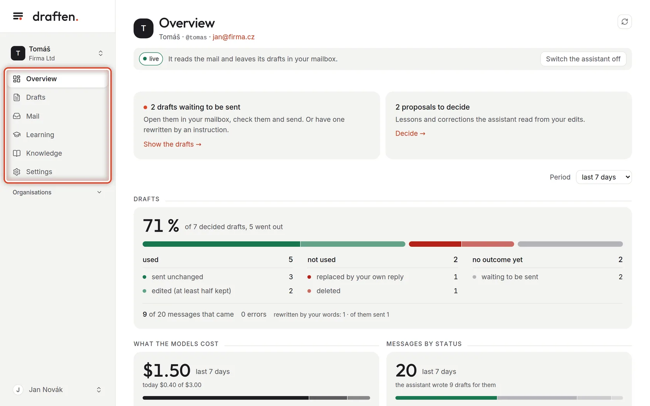This screenshot has width=650, height=406.
Task: Click the Tomáš avatar in sidebar switcher
Action: click(x=18, y=53)
